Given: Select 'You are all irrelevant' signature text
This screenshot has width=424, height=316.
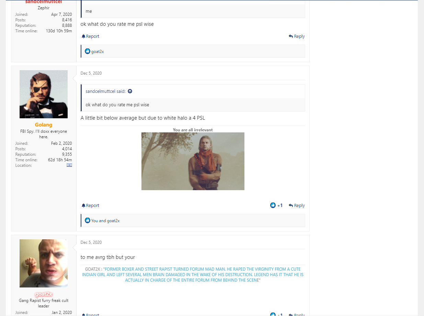Looking at the screenshot, I should tap(193, 130).
